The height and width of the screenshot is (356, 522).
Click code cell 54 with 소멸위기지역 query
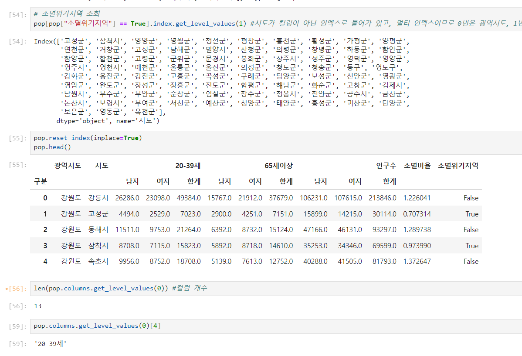coord(276,19)
